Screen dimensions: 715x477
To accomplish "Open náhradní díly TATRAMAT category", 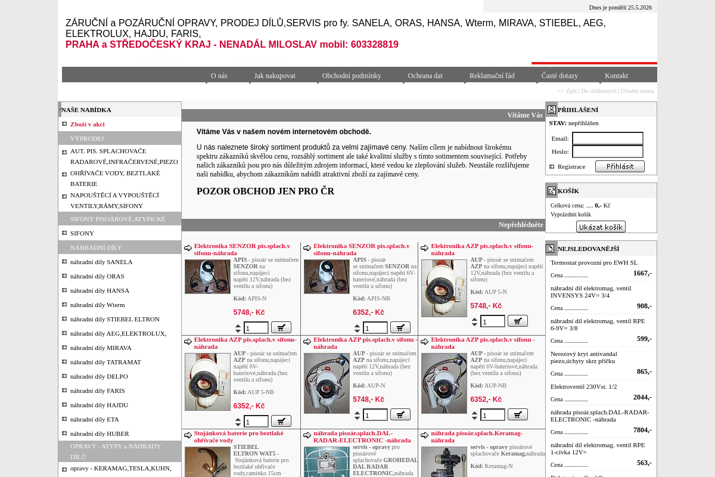I will pos(105,362).
